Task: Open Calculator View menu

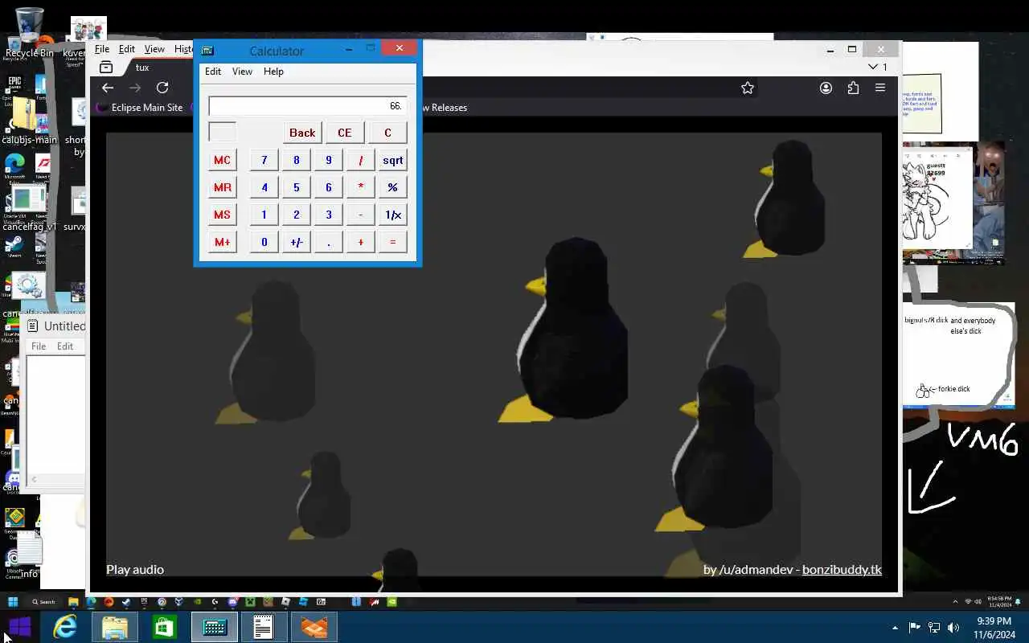Action: 242,72
